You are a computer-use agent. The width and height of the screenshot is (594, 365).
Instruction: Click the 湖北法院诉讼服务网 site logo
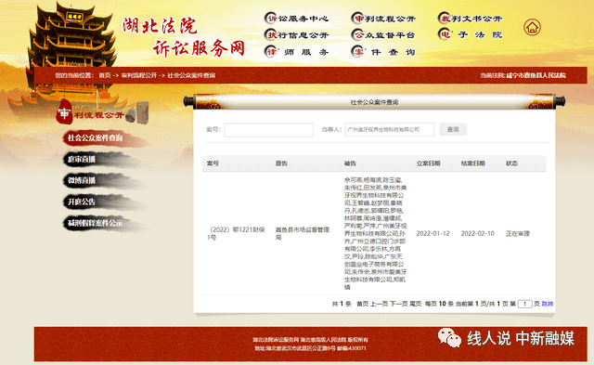coord(184,37)
